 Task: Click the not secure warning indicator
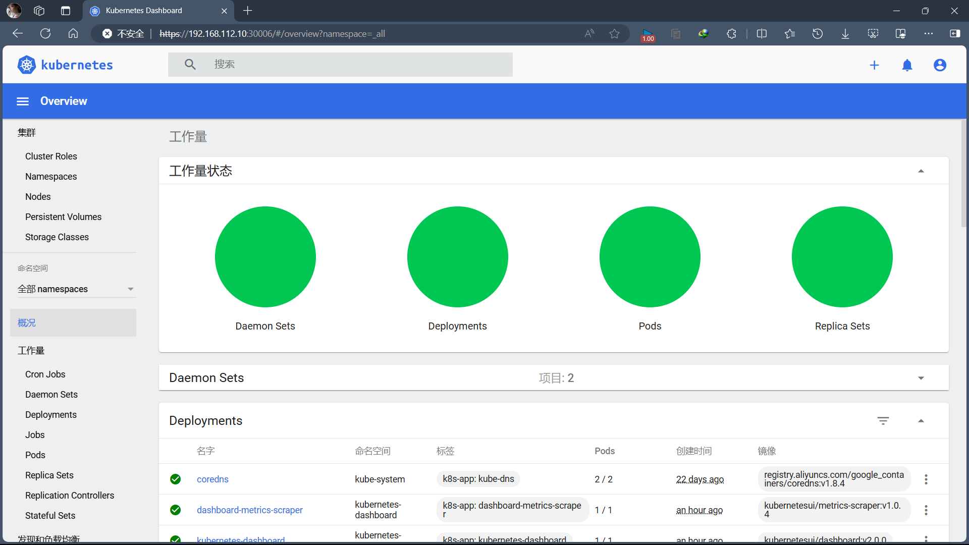tap(124, 34)
